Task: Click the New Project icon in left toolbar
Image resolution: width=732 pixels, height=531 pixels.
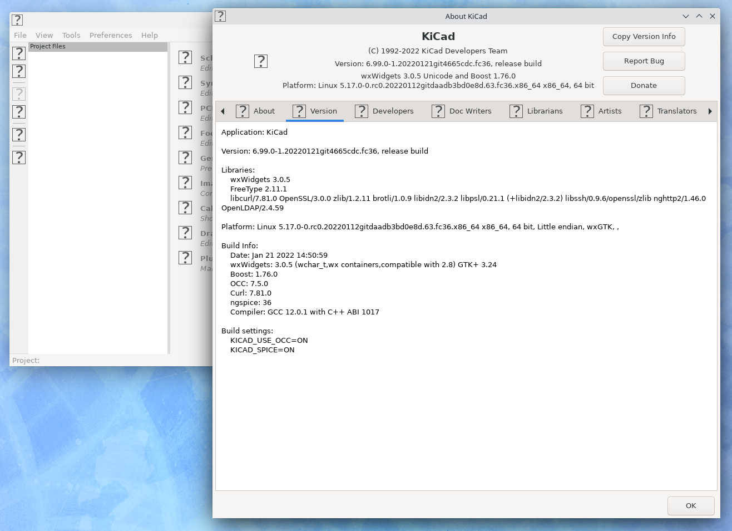Action: point(19,53)
